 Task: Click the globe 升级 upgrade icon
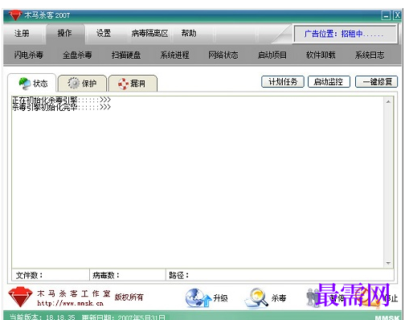(x=198, y=297)
